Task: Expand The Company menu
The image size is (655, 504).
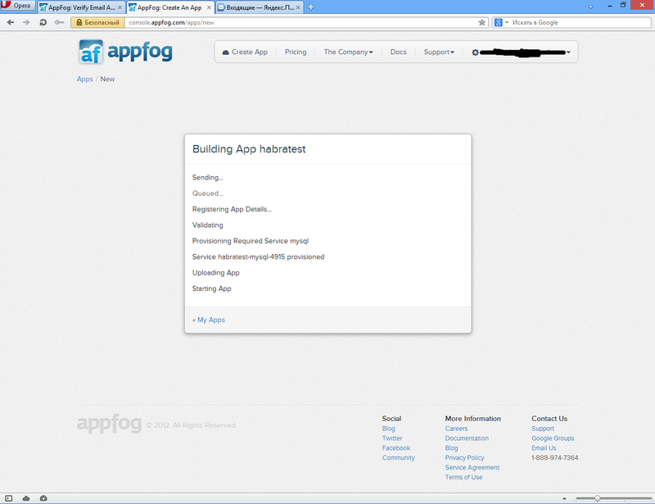Action: (348, 52)
